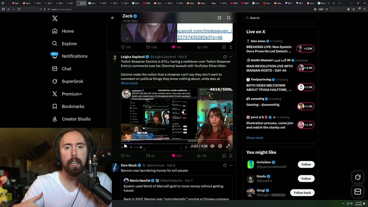368x207 pixels.
Task: Open Chat in the sidebar
Action: (62, 69)
